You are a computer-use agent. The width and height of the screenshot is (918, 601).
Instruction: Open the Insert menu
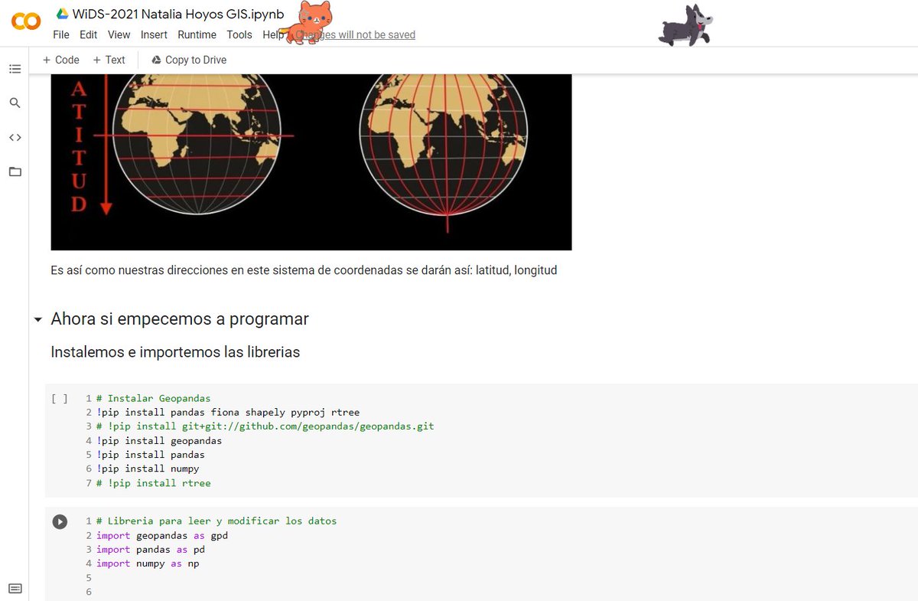(154, 34)
